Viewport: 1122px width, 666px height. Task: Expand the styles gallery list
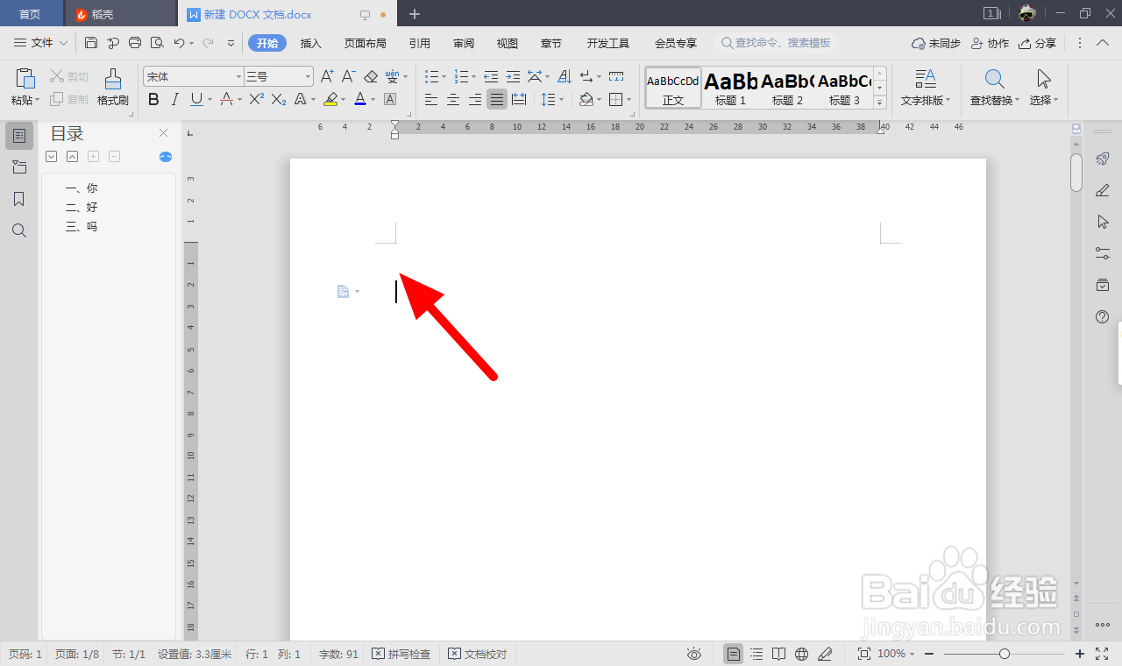coord(880,103)
